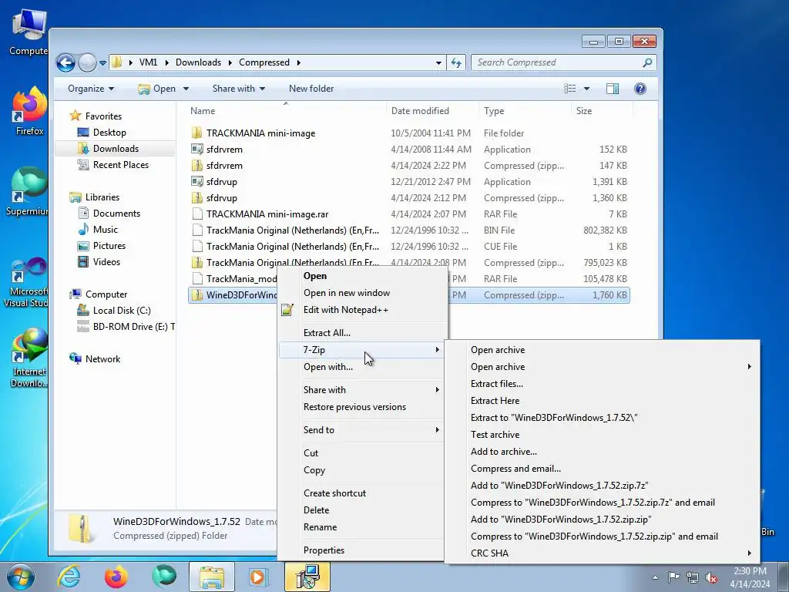Screen dimensions: 789x592
Task: Choose Open in new window
Action: [361, 293]
